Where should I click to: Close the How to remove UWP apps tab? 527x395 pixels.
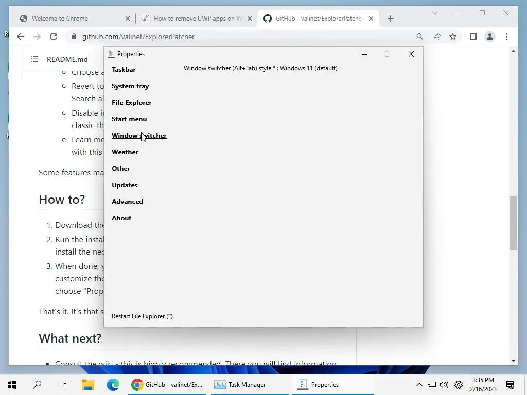[x=250, y=19]
